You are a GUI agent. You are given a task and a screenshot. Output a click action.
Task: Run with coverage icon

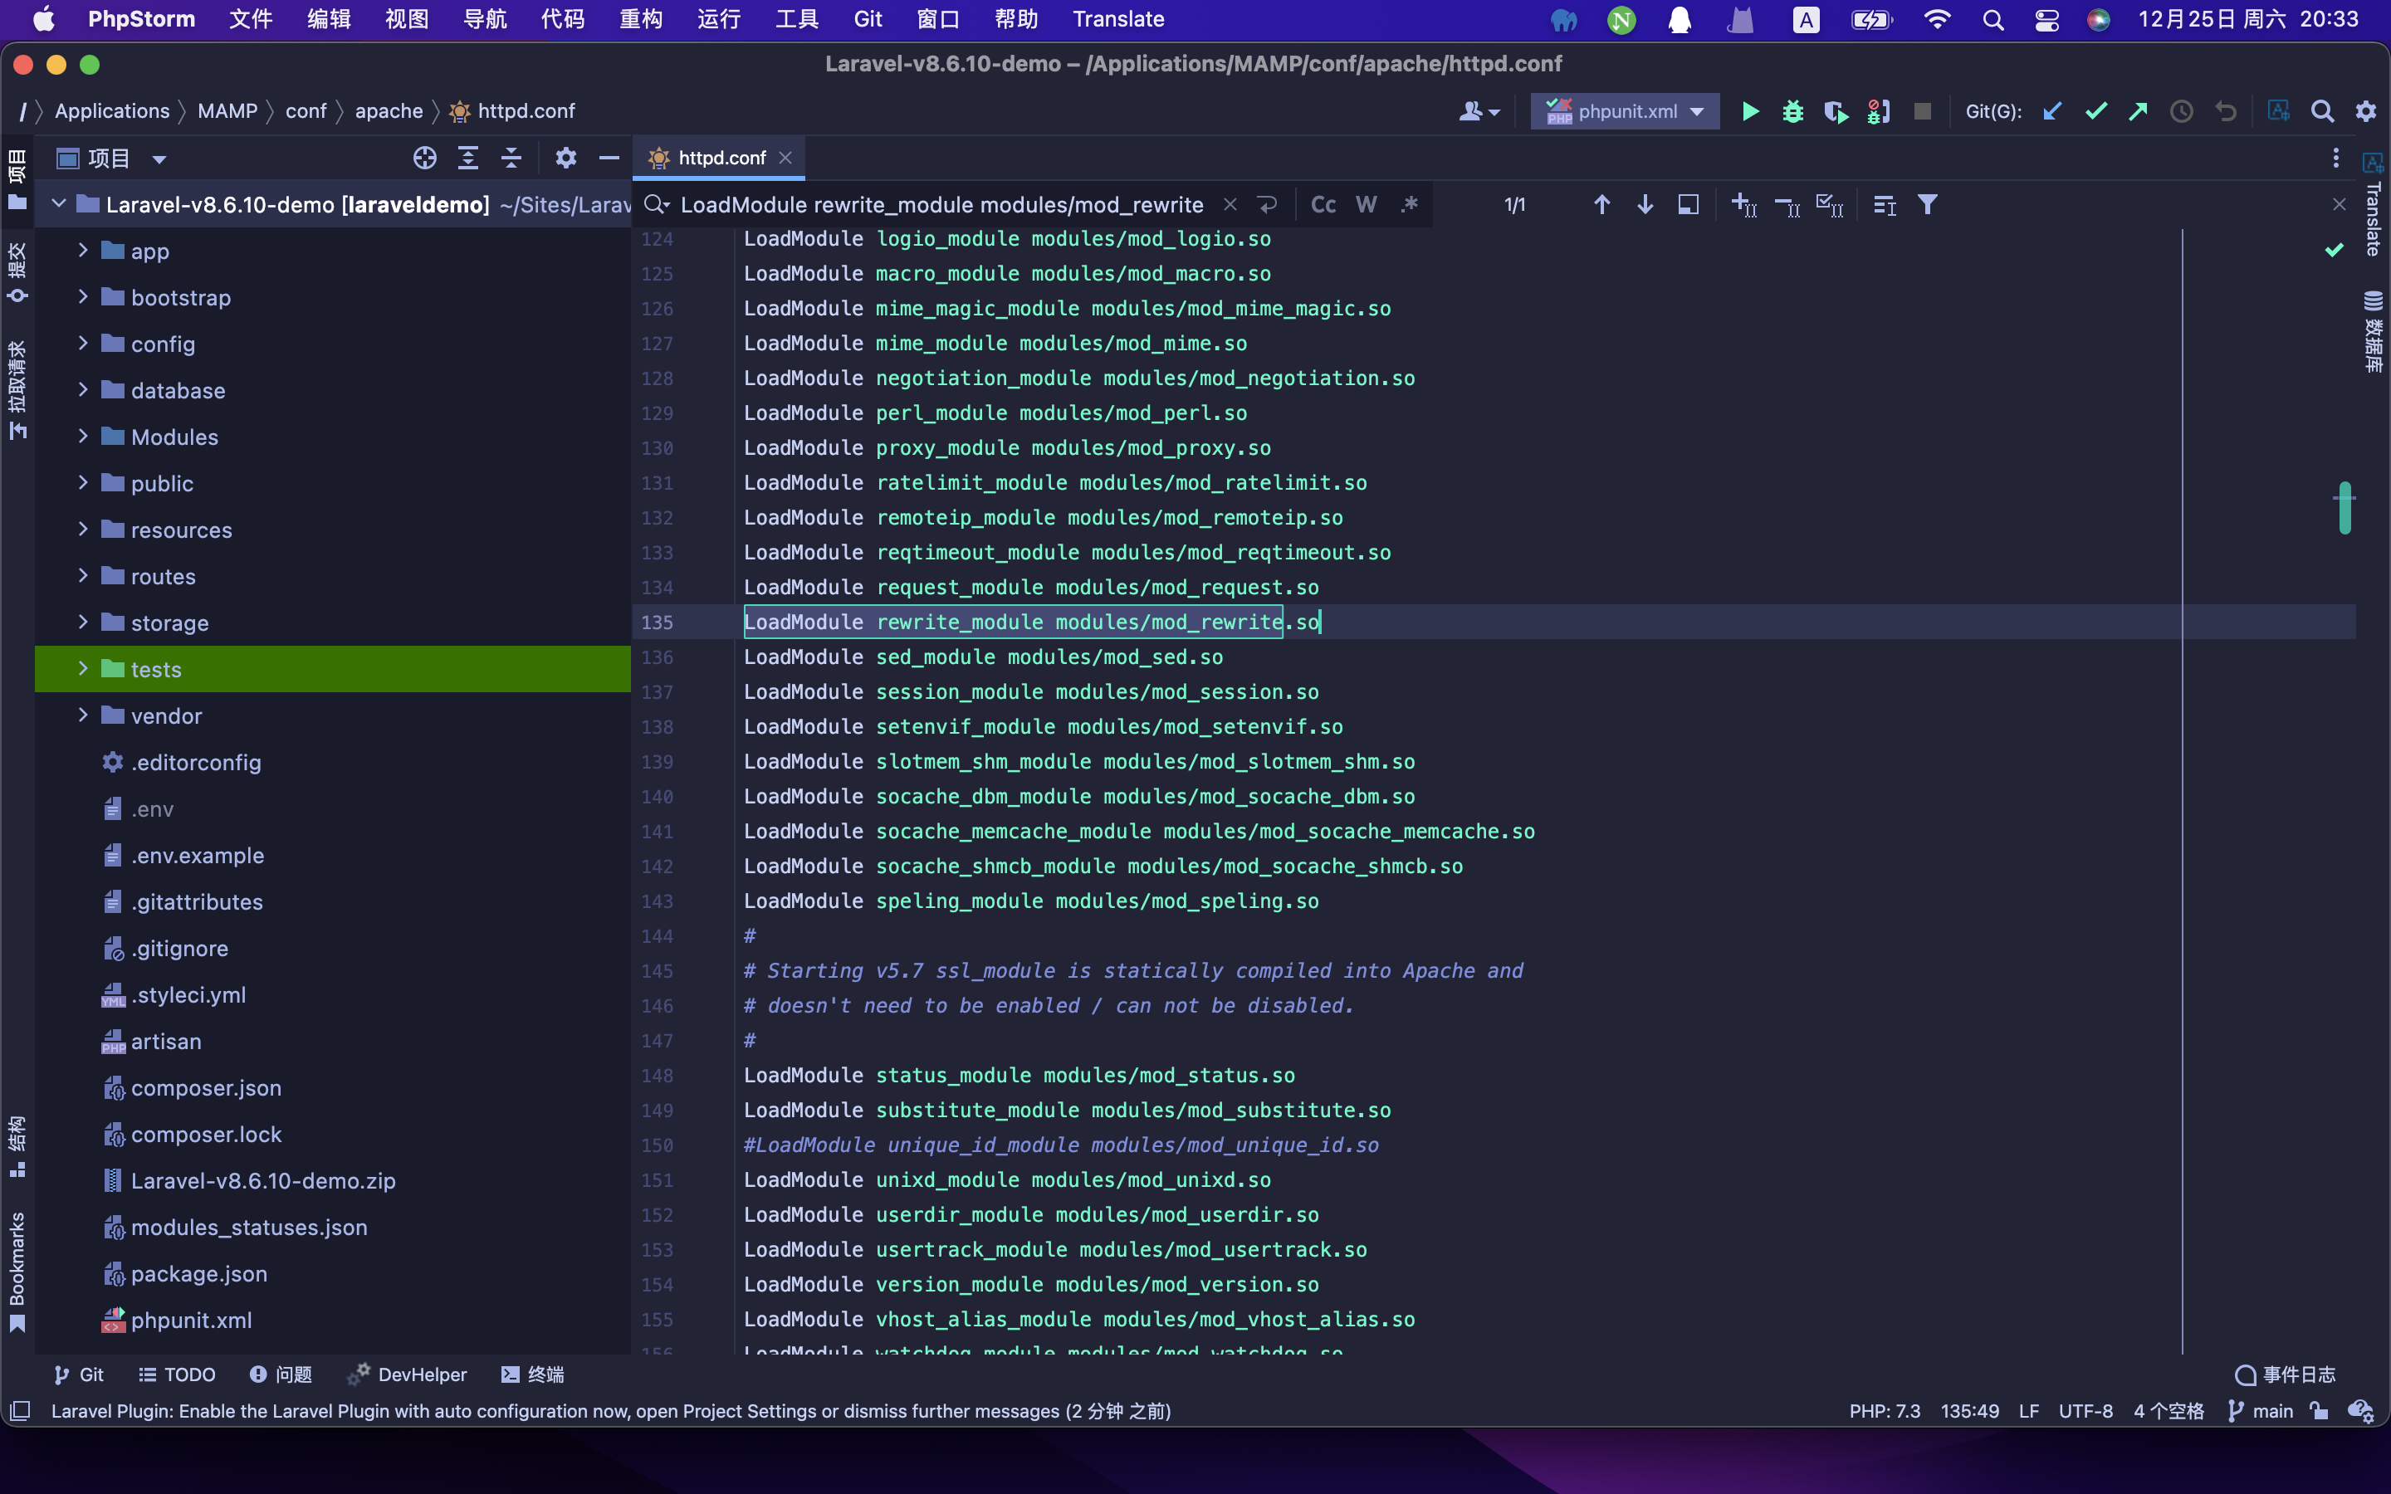coord(1836,110)
